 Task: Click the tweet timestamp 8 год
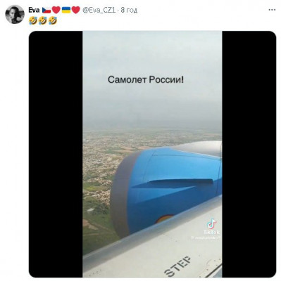pyautogui.click(x=129, y=10)
